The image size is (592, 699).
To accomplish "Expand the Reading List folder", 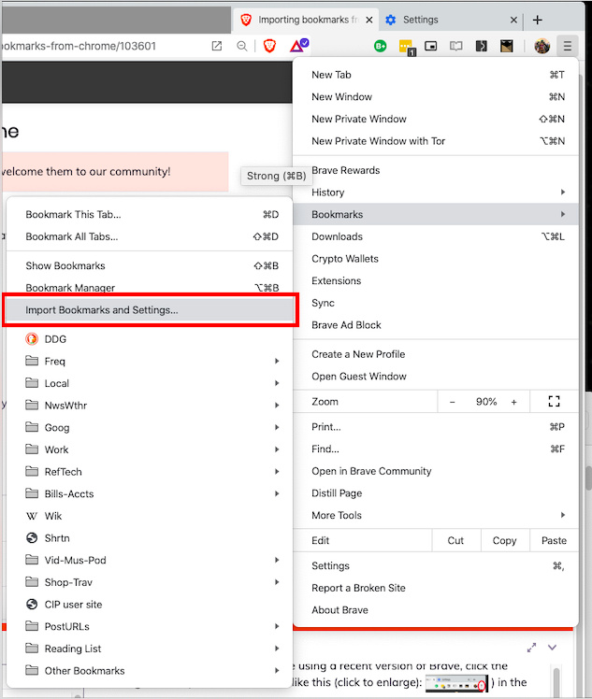I will 150,649.
